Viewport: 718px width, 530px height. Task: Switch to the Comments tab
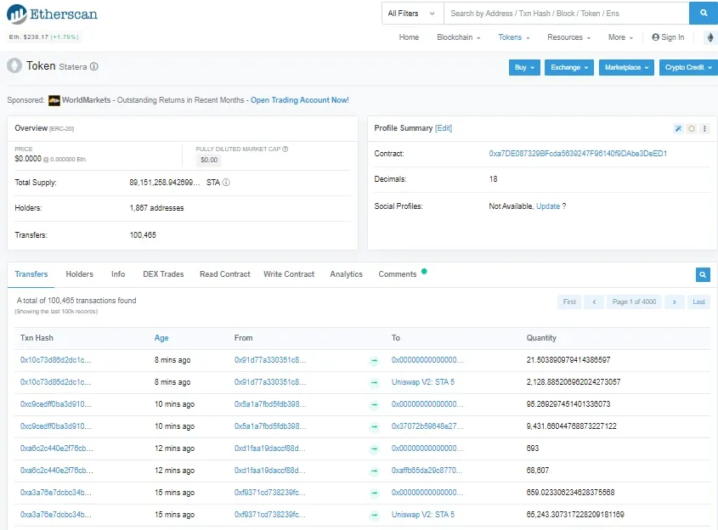[x=398, y=274]
